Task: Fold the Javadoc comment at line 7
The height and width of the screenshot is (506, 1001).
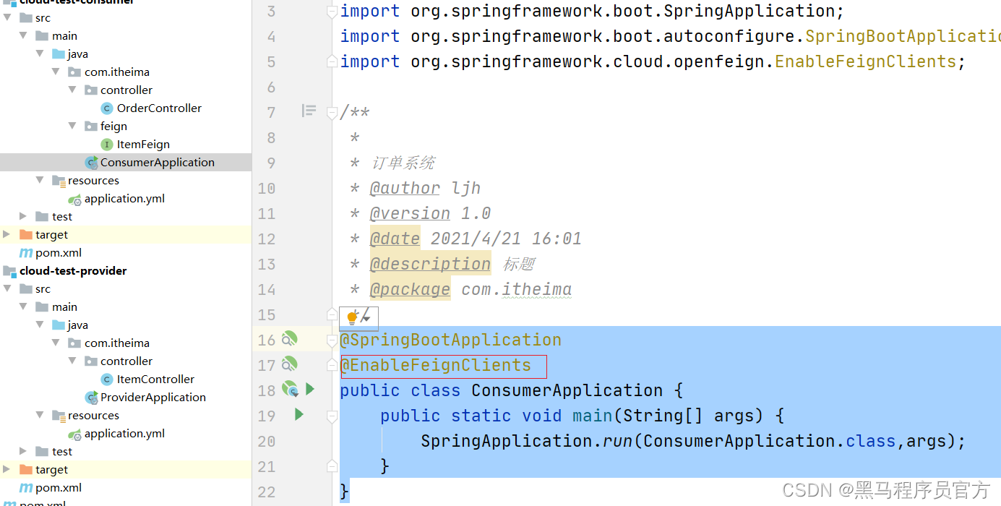Action: pos(332,112)
